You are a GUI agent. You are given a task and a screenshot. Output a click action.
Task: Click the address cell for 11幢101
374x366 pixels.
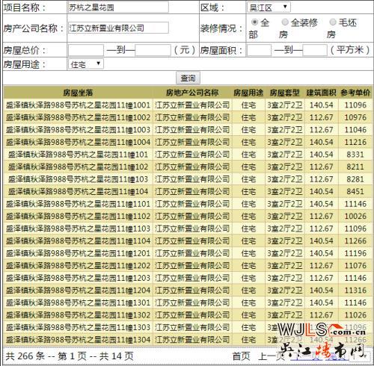78,155
